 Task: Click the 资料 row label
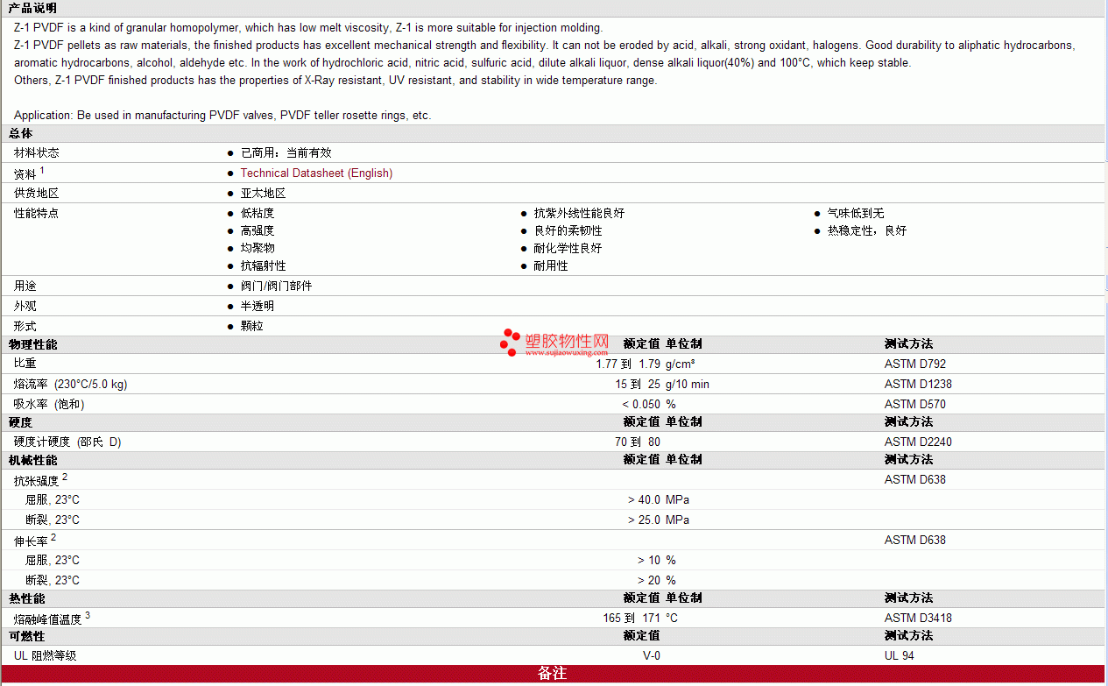[25, 173]
